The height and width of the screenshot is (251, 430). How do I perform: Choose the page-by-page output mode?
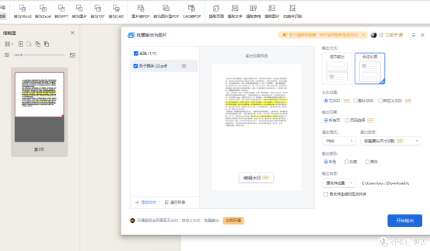point(337,68)
